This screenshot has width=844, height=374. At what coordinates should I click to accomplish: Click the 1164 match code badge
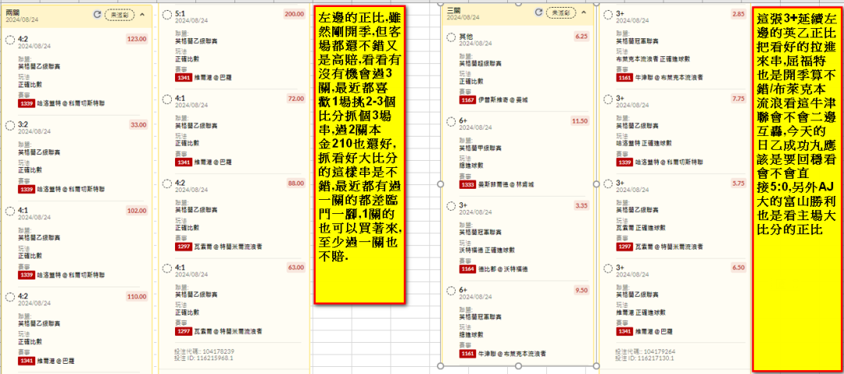click(467, 269)
